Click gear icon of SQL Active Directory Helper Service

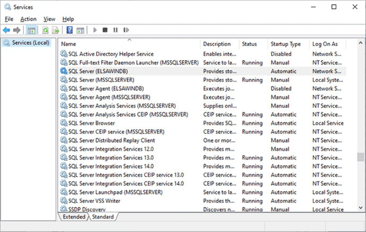coord(63,54)
